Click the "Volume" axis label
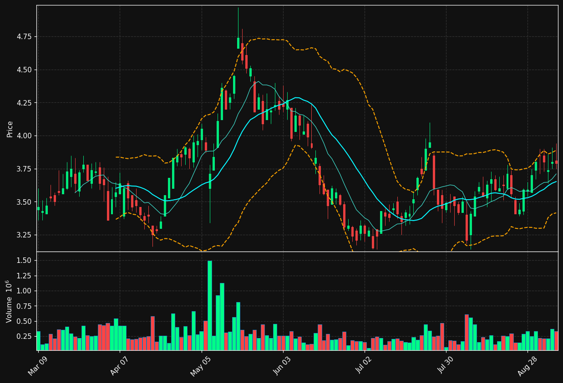Image resolution: width=563 pixels, height=383 pixels. pos(10,301)
